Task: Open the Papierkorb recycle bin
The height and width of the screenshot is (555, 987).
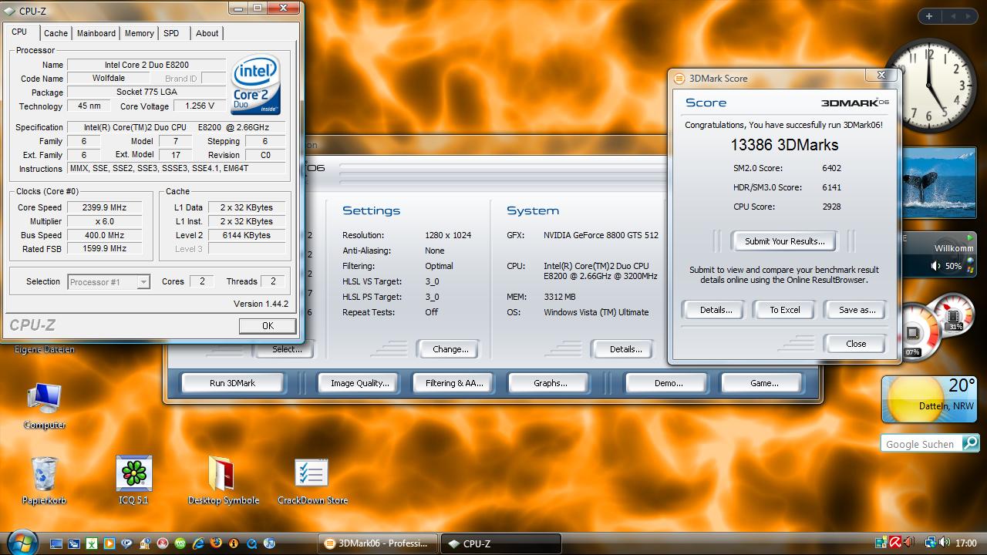Action: [x=44, y=480]
